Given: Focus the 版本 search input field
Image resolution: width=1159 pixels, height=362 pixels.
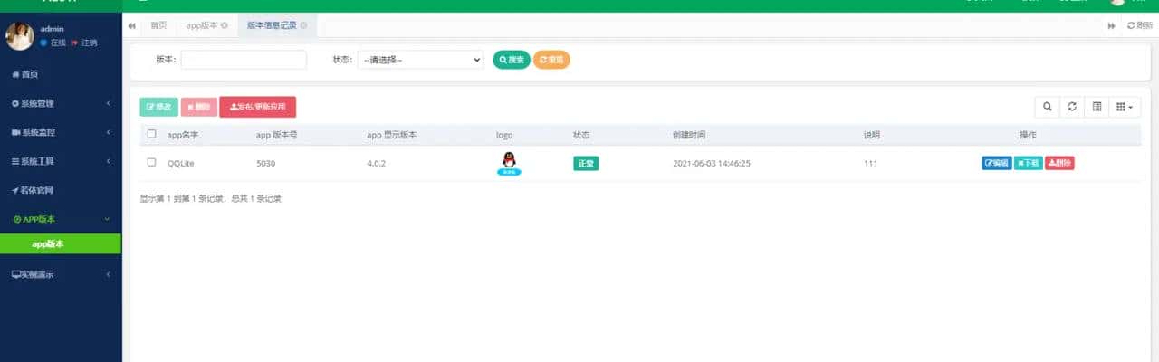Looking at the screenshot, I should pos(244,60).
